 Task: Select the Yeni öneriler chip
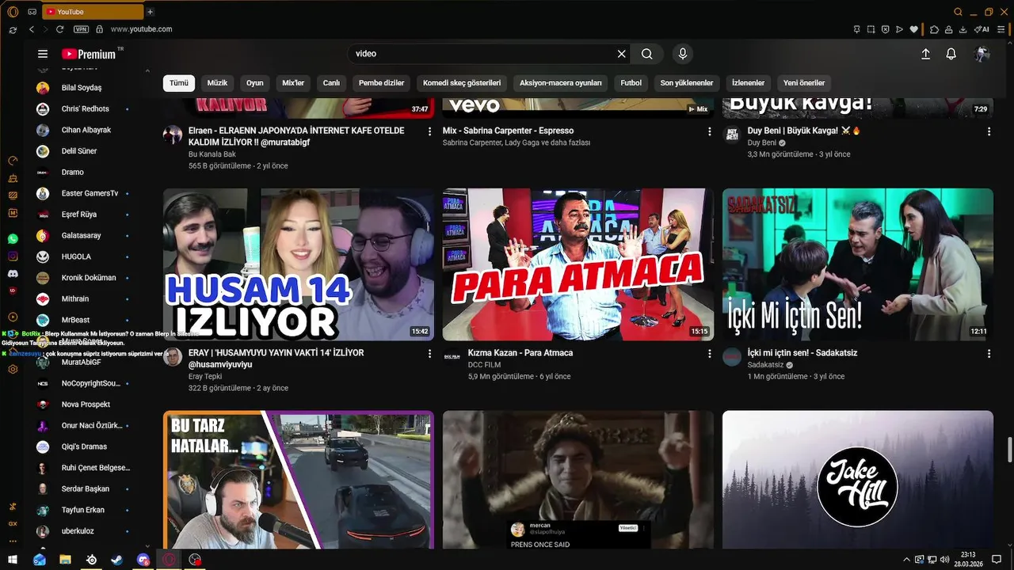click(x=804, y=82)
